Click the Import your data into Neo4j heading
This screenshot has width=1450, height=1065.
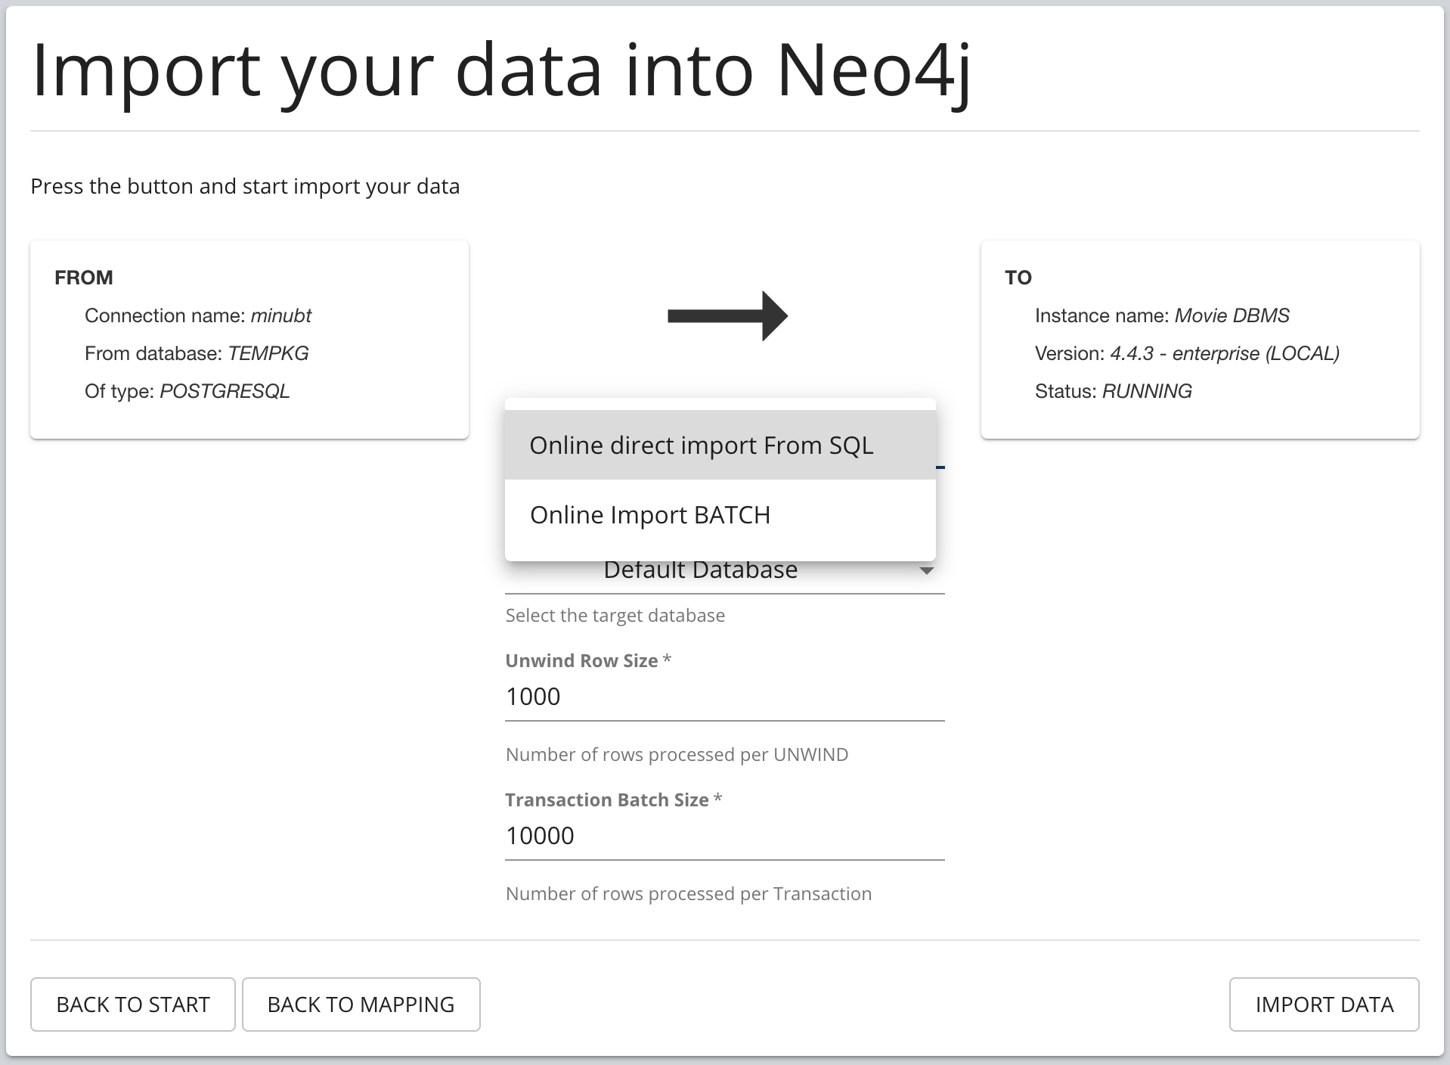(x=500, y=72)
